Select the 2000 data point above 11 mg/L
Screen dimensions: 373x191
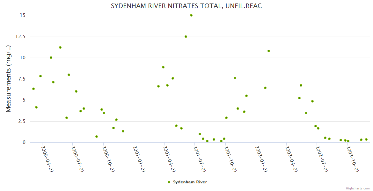[60, 47]
